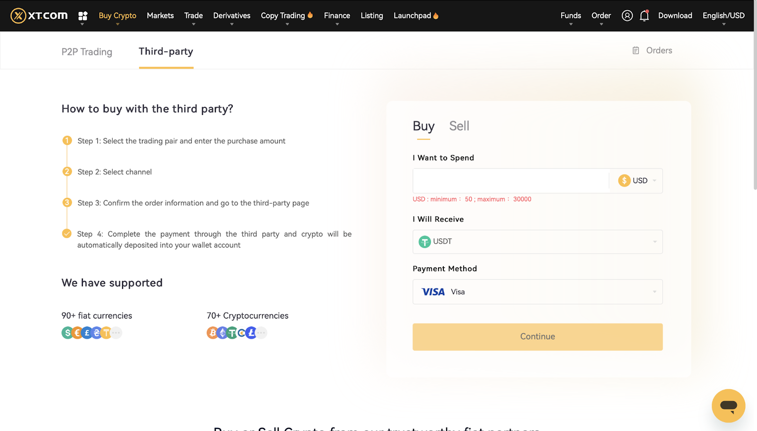The height and width of the screenshot is (431, 757).
Task: Open the USDT receive dropdown
Action: tap(537, 242)
